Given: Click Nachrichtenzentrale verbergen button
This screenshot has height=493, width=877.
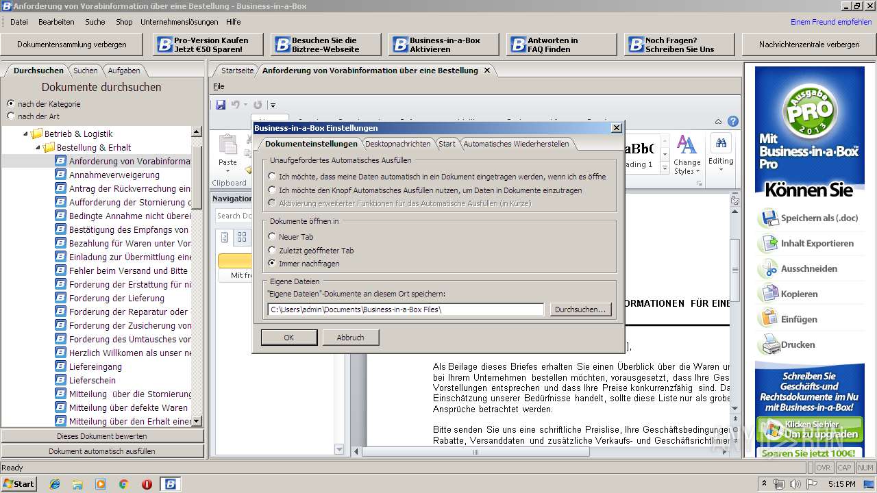Looking at the screenshot, I should pos(809,45).
